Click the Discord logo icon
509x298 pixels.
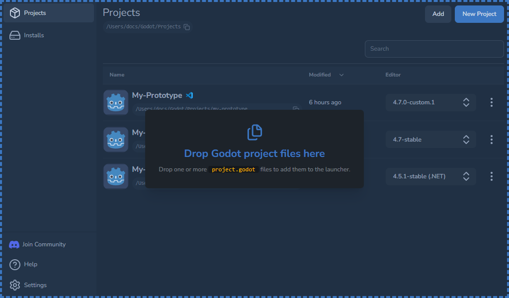pos(14,244)
